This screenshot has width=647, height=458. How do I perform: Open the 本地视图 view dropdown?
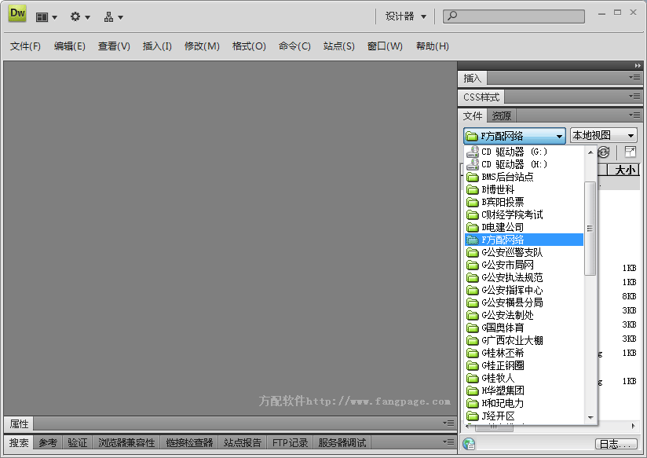(603, 135)
